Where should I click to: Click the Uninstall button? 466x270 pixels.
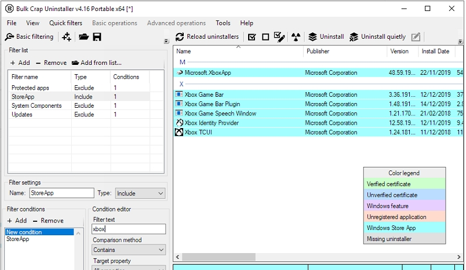click(x=326, y=37)
